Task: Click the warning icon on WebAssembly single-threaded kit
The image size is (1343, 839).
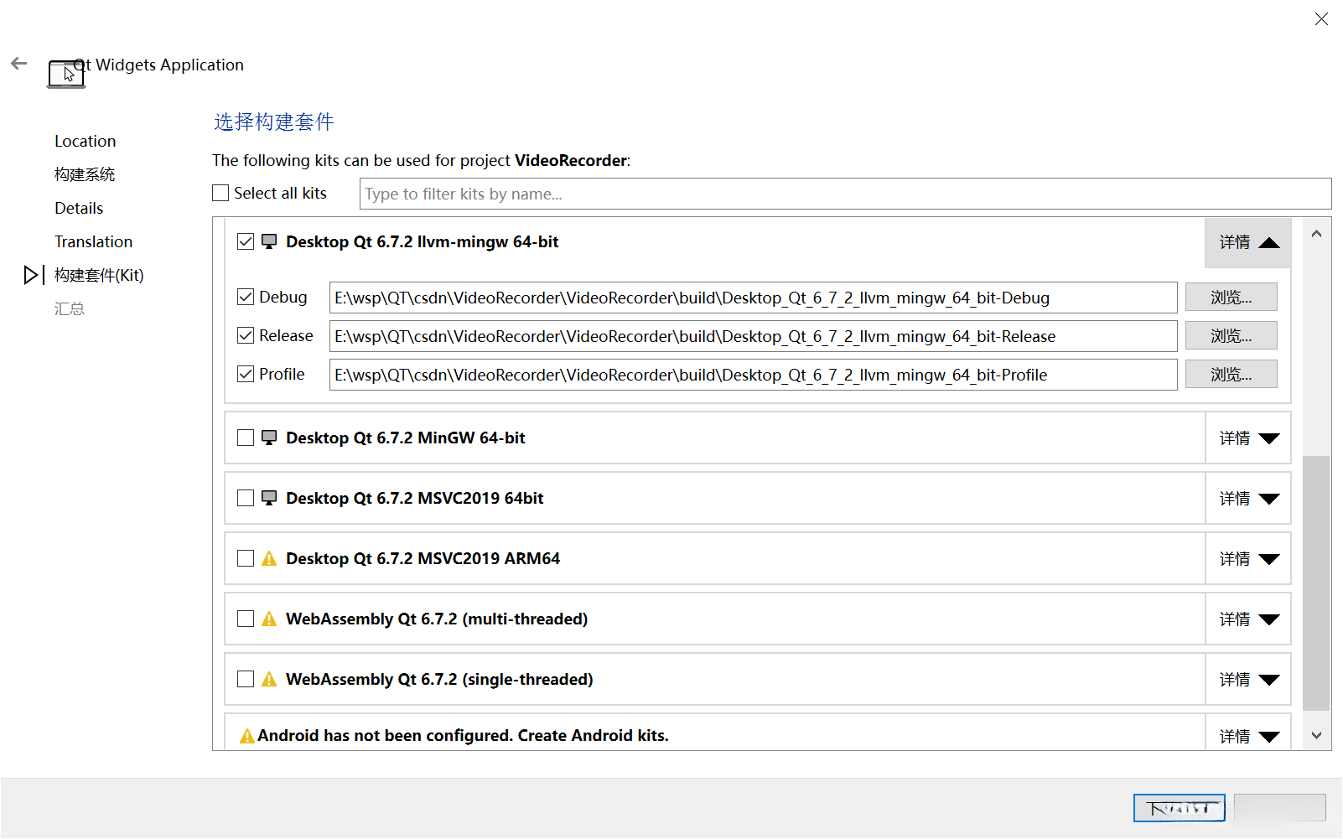Action: point(269,679)
